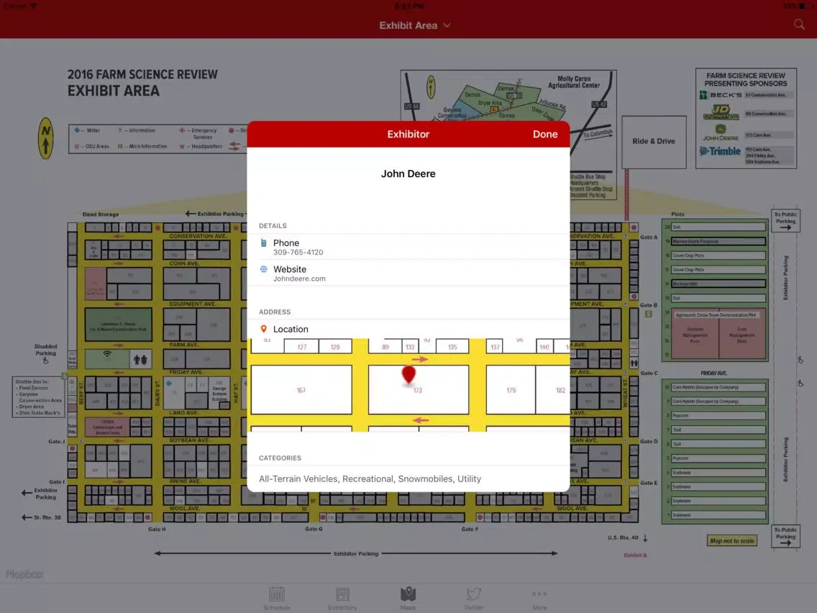Image resolution: width=817 pixels, height=613 pixels.
Task: Tap the Map not to scale label
Action: pyautogui.click(x=731, y=540)
